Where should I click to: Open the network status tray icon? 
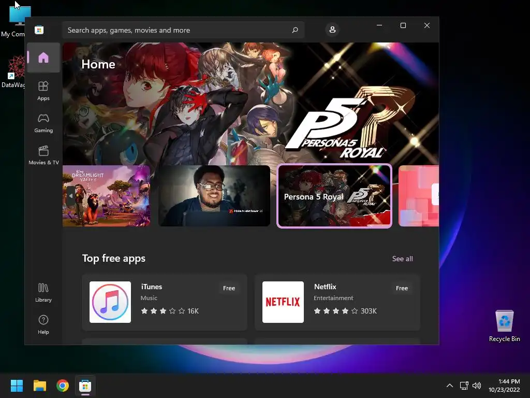pyautogui.click(x=464, y=386)
